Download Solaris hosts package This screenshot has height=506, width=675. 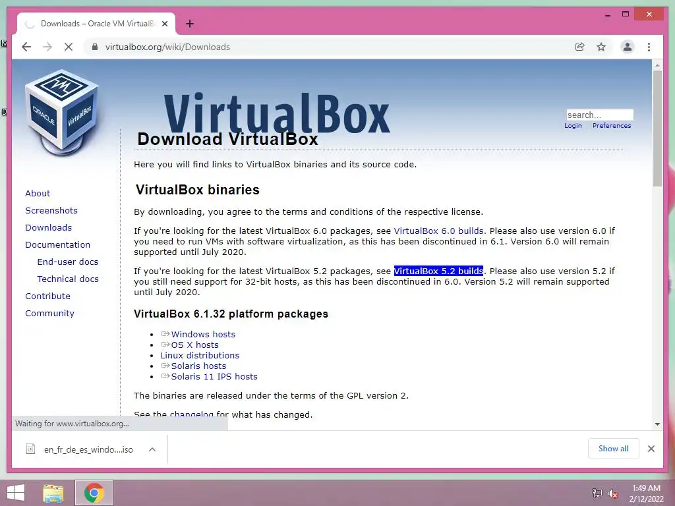(x=198, y=366)
